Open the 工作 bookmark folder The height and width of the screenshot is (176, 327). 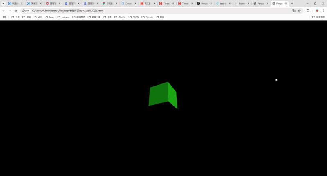click(15, 17)
